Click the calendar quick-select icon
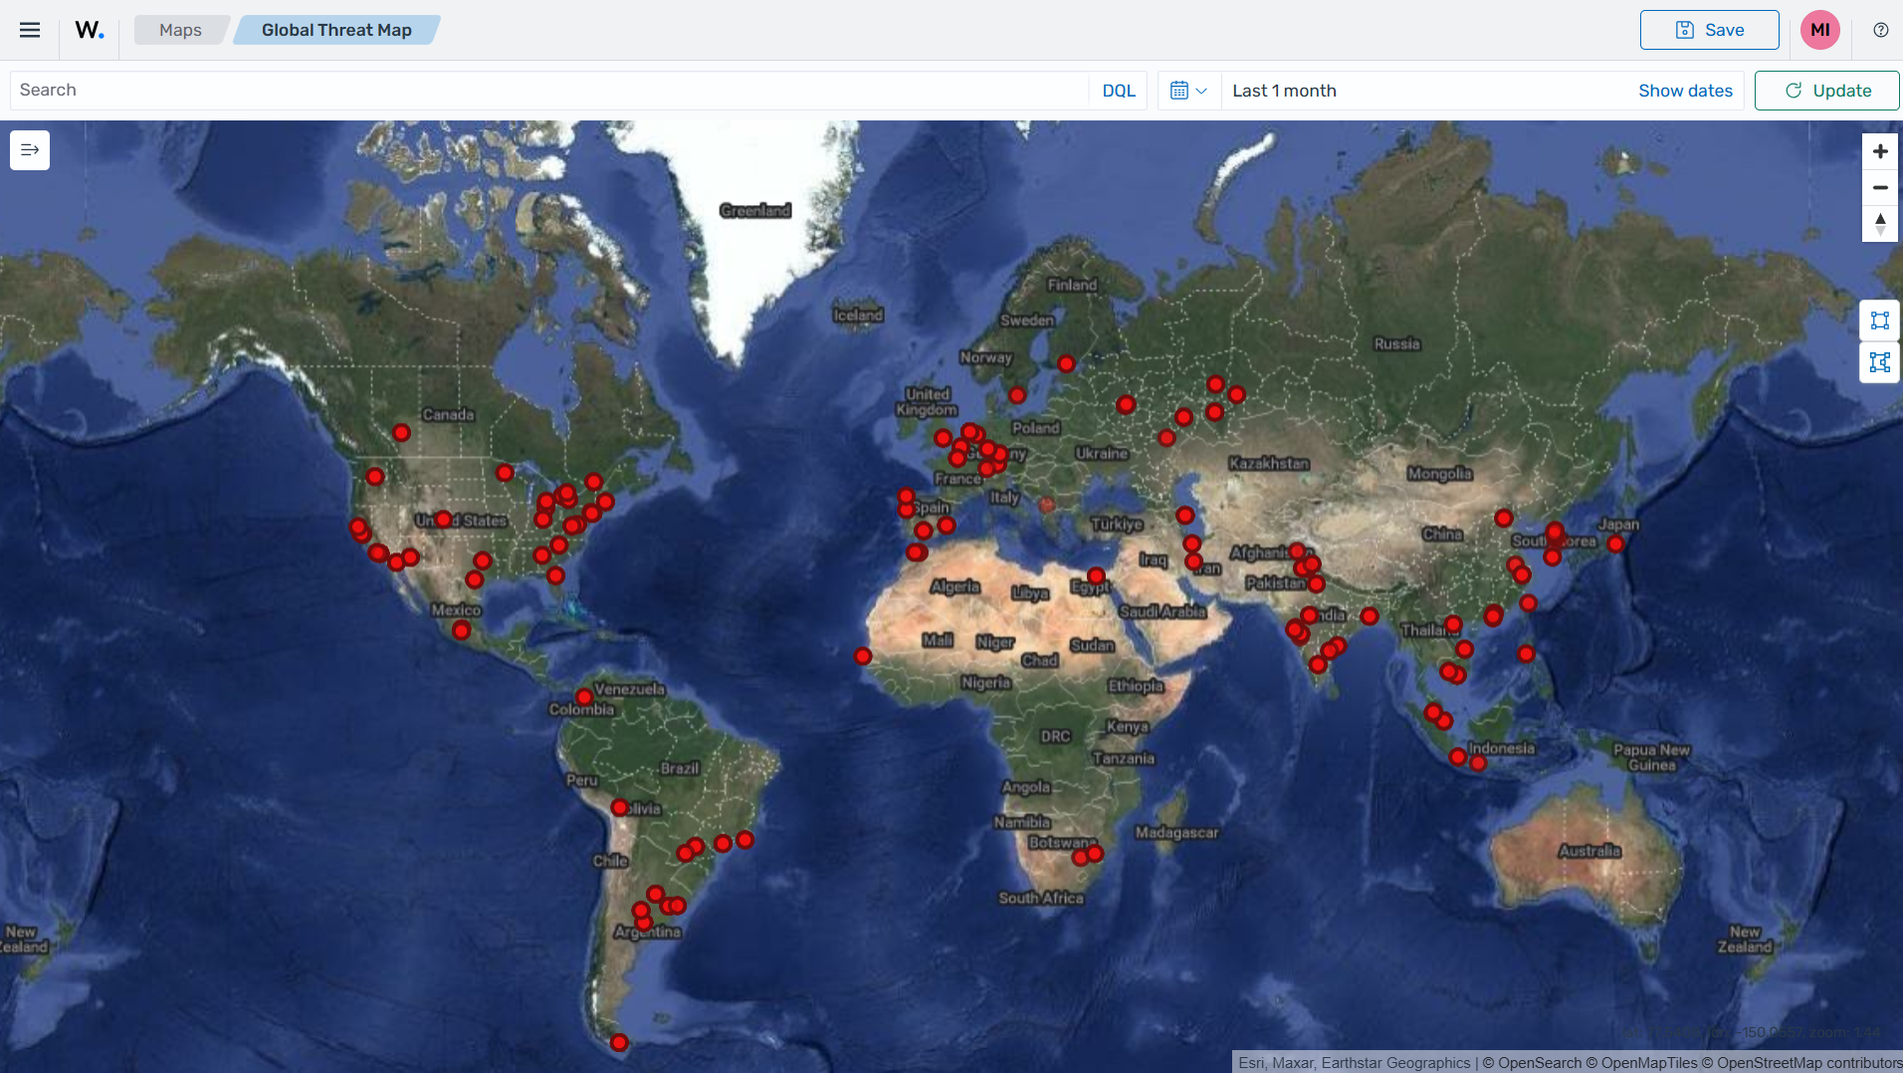1903x1073 pixels. tap(1182, 90)
